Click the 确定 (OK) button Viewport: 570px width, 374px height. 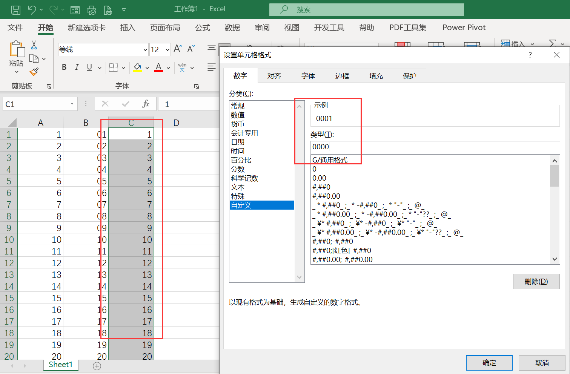point(489,363)
